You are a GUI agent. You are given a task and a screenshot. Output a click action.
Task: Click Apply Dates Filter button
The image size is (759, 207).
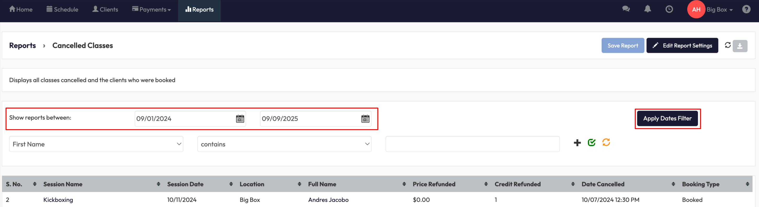667,118
